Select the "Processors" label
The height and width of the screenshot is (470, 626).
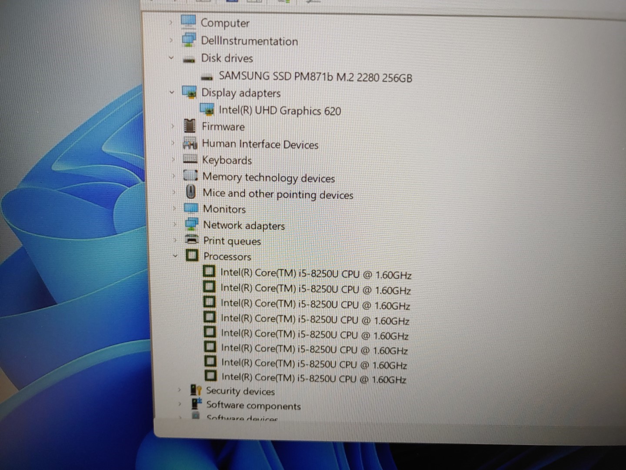point(227,257)
